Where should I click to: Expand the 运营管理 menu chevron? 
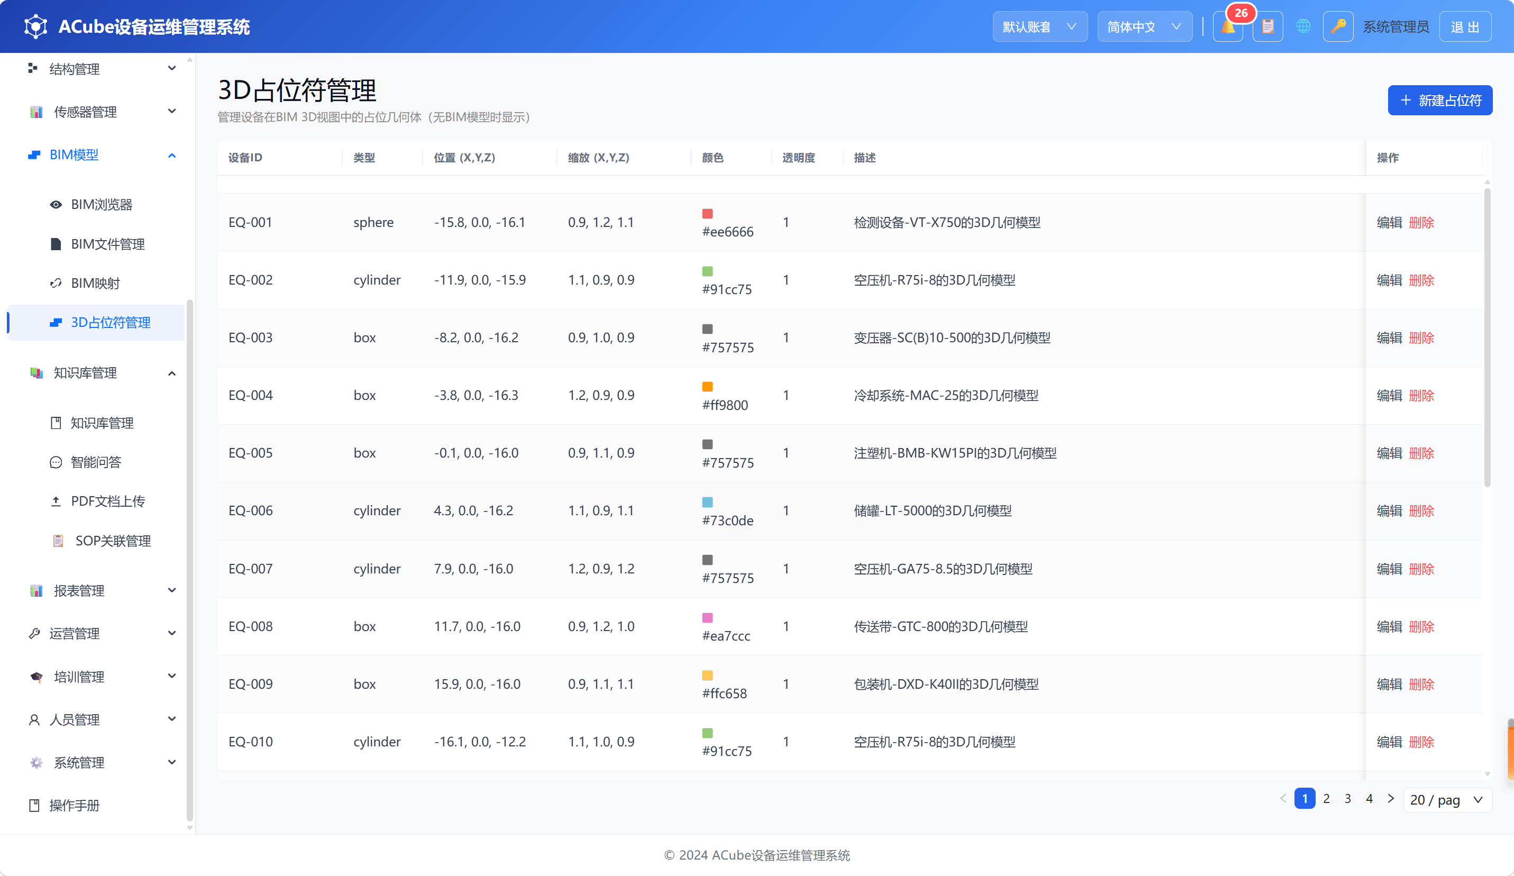tap(172, 633)
